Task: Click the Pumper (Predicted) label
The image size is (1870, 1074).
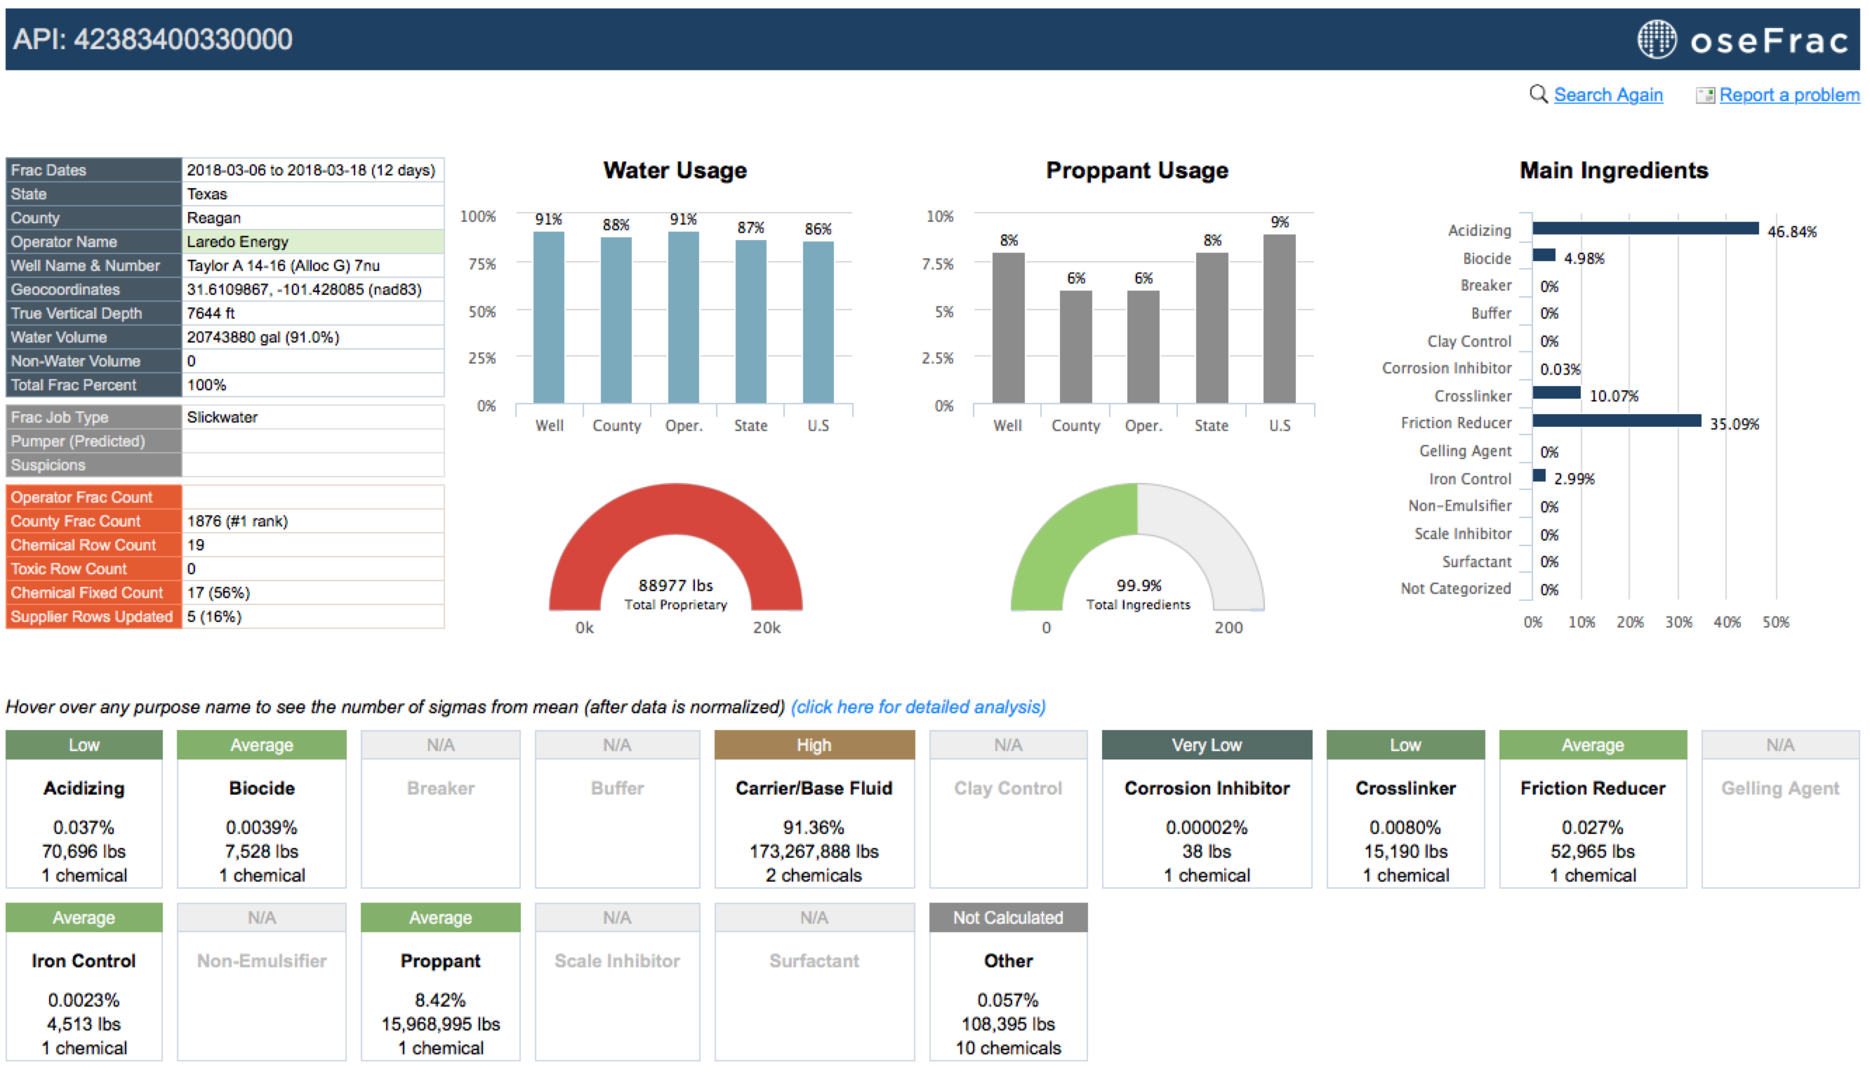Action: [x=78, y=441]
